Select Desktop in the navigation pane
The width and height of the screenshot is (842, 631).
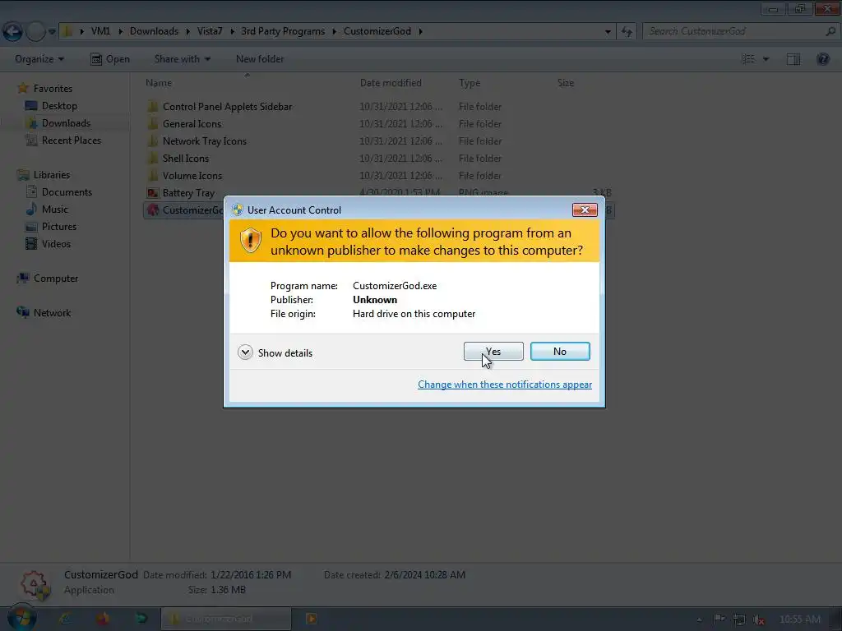click(52, 106)
